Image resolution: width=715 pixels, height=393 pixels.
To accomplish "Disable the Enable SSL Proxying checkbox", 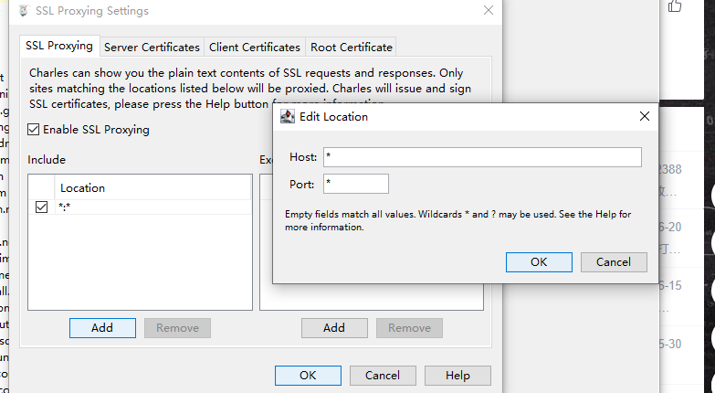I will coord(34,130).
